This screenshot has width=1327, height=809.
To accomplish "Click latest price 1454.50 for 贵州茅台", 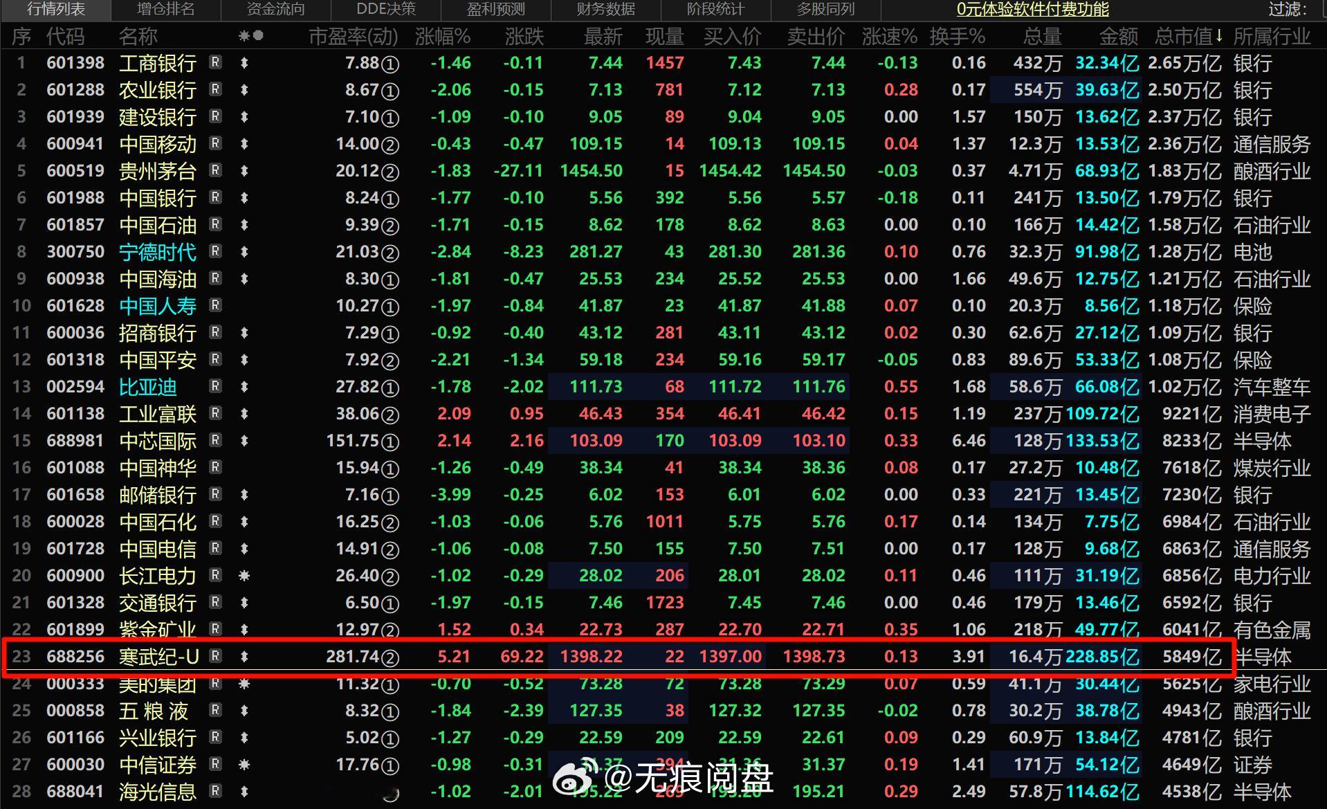I will click(592, 170).
